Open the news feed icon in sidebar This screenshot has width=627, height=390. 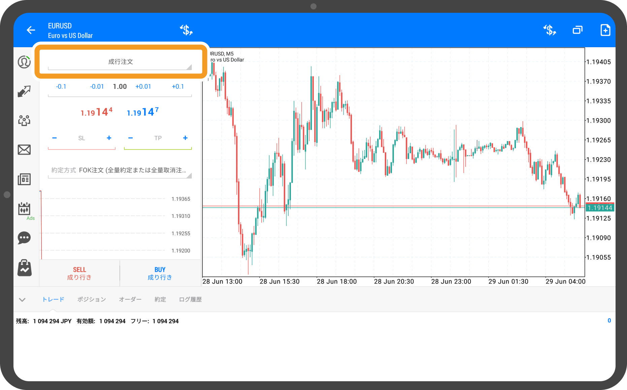click(x=24, y=179)
